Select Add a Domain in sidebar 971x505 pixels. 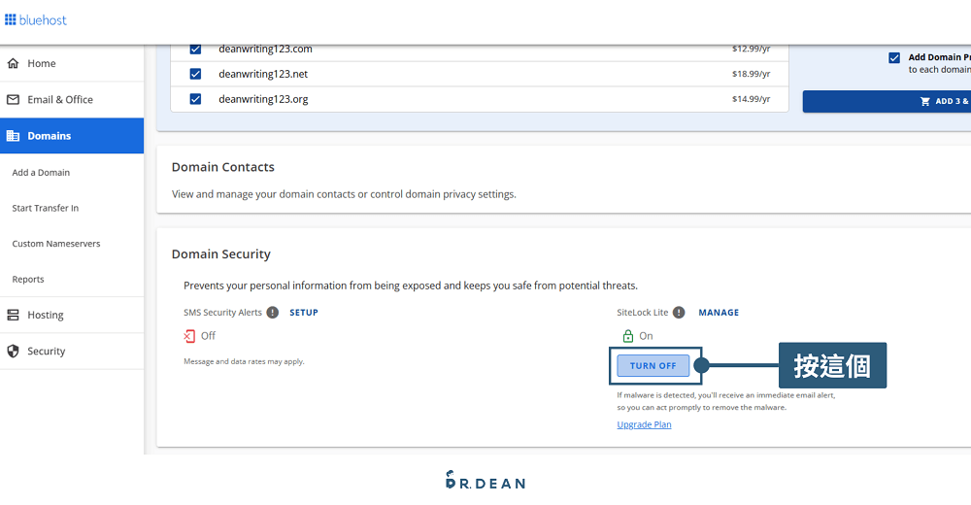pos(41,173)
